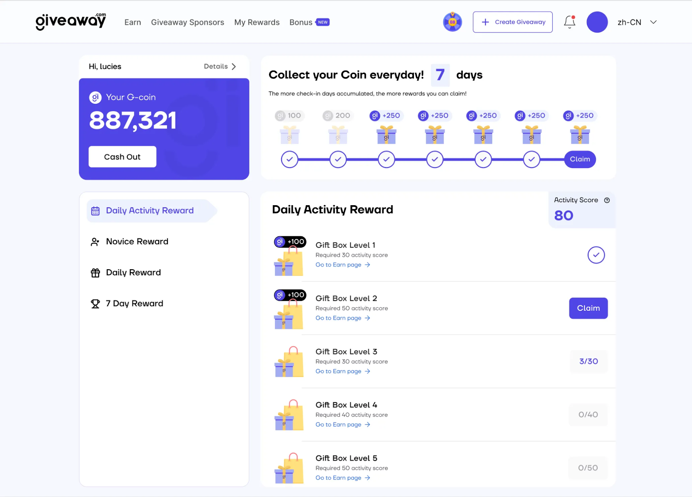Click the gift box icon for Gift Box Level 1

point(288,261)
